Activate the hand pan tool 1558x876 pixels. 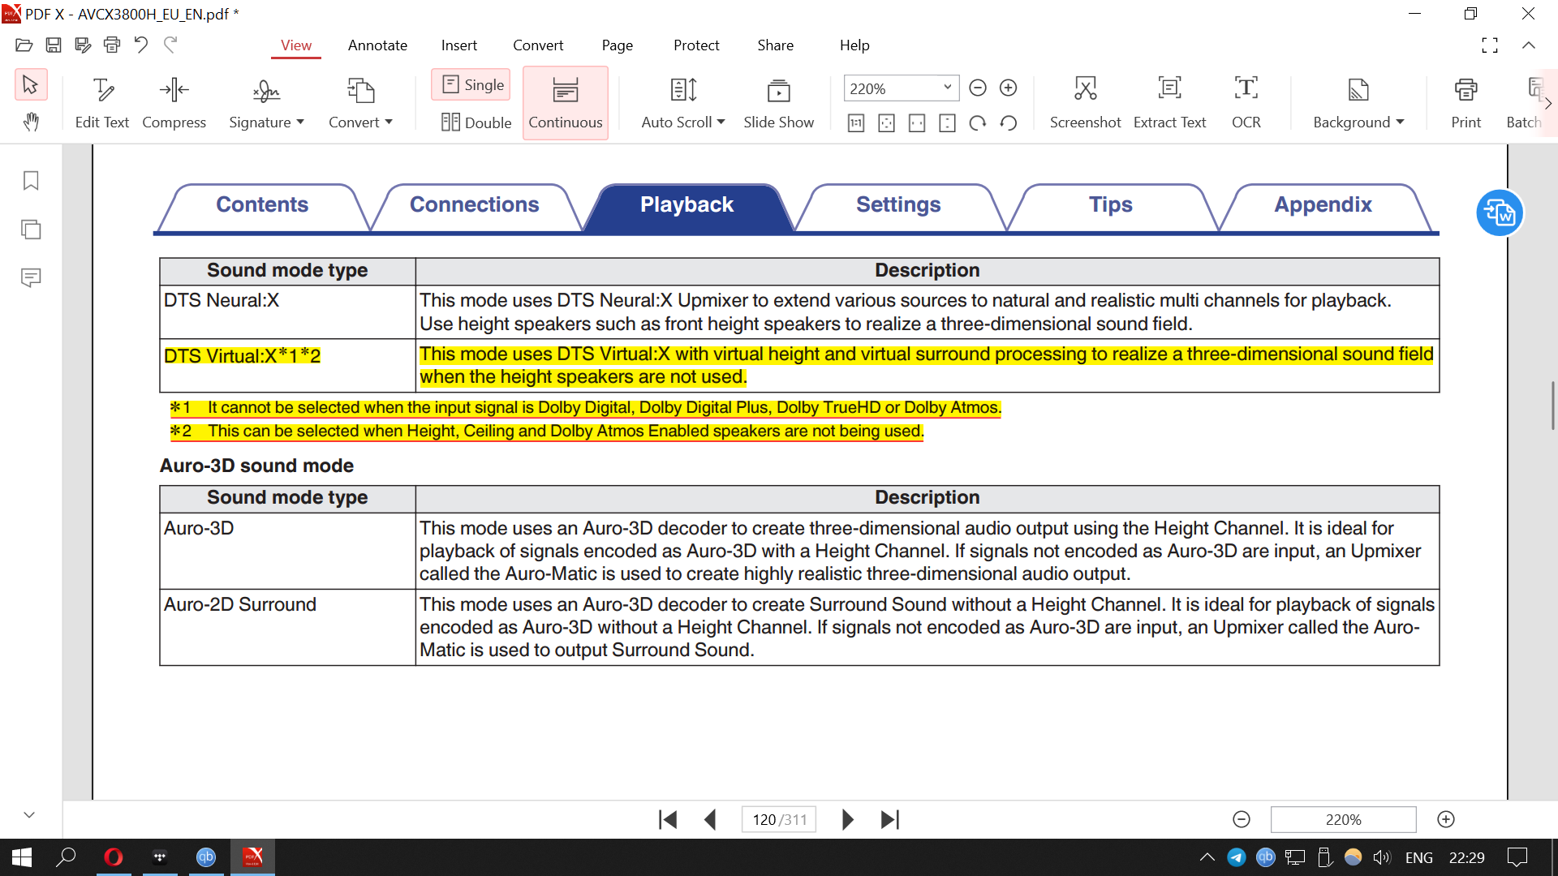point(31,122)
